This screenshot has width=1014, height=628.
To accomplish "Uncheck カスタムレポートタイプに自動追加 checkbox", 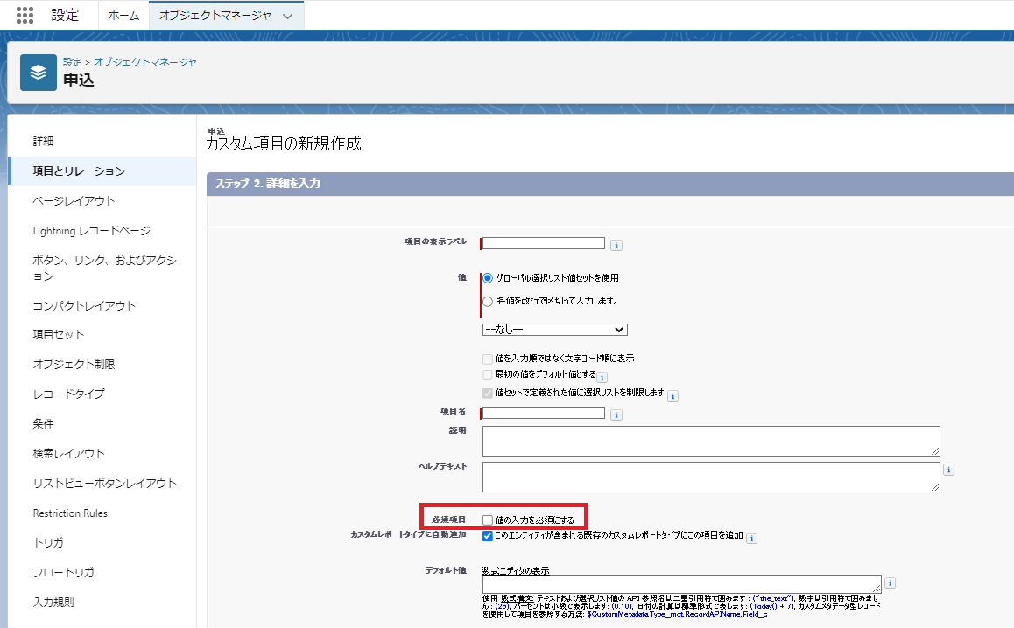I will [488, 535].
